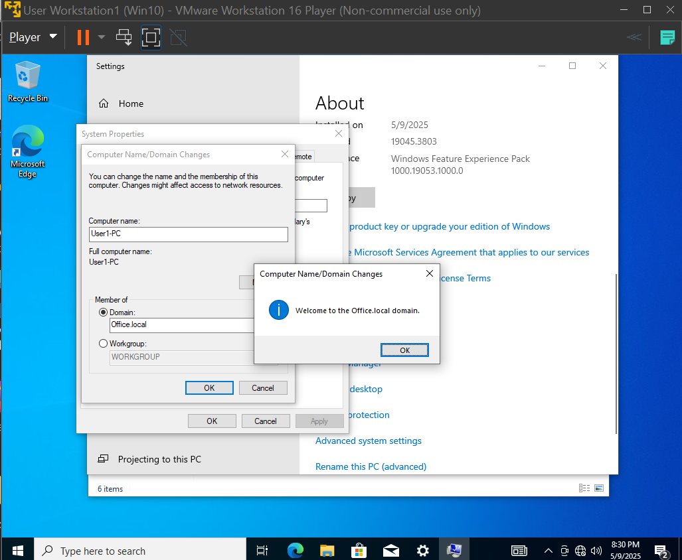Click OK in System Properties
The image size is (682, 560).
click(x=212, y=421)
